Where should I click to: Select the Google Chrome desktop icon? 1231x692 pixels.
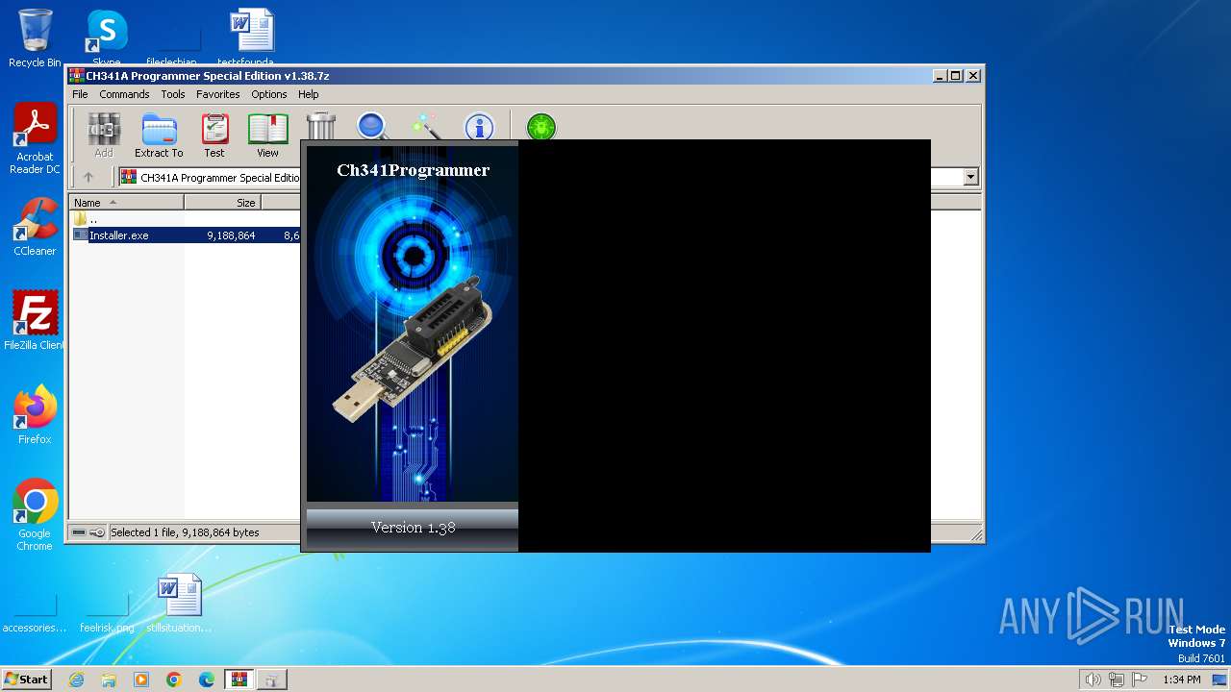click(35, 515)
